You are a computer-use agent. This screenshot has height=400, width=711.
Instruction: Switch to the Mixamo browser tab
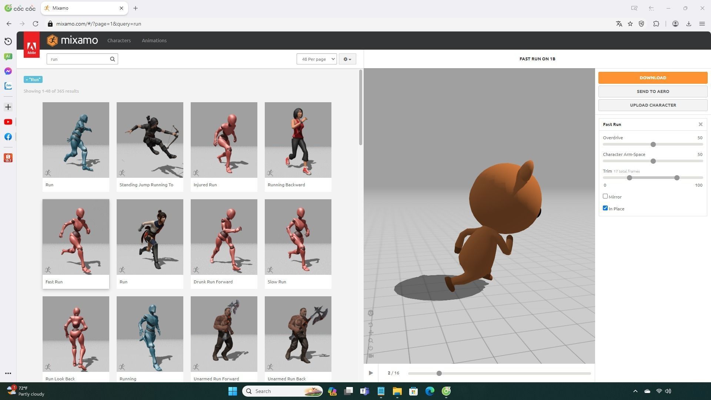84,8
